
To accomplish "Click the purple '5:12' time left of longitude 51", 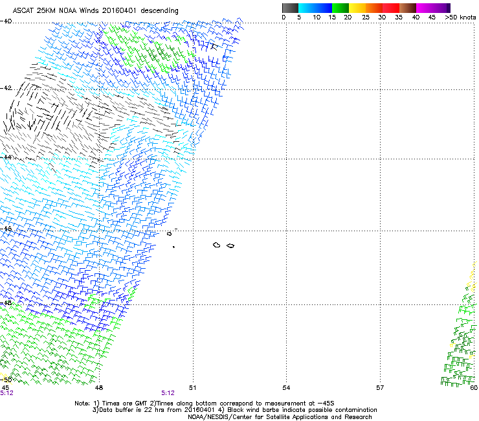I will point(168,393).
